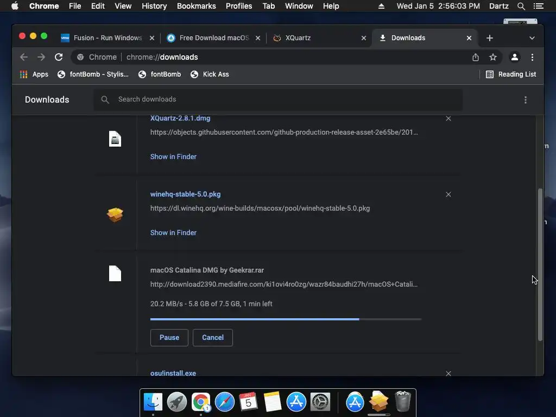Open Control Center list icon in menu bar
The image size is (556, 417).
(x=538, y=6)
